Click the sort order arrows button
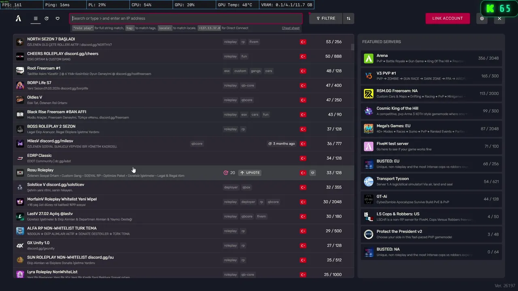This screenshot has width=518, height=291. click(348, 18)
